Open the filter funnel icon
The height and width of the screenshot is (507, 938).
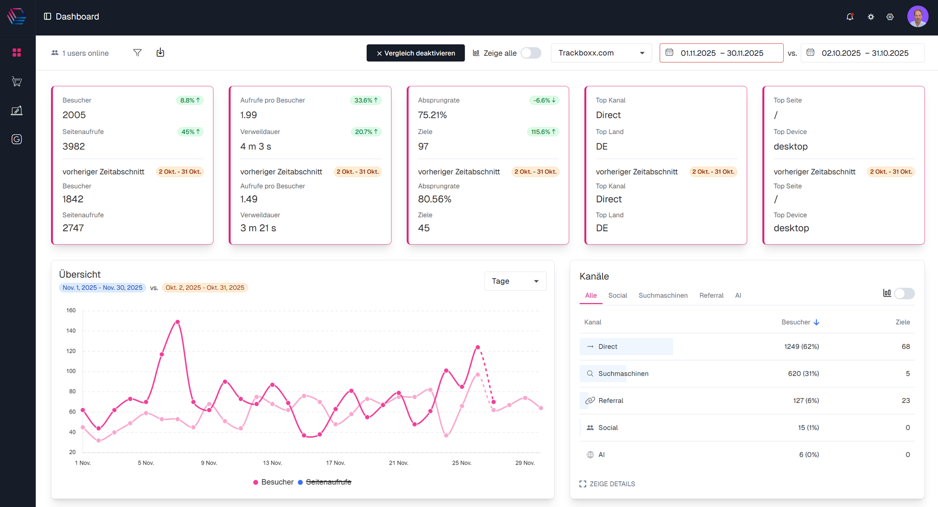coord(137,53)
